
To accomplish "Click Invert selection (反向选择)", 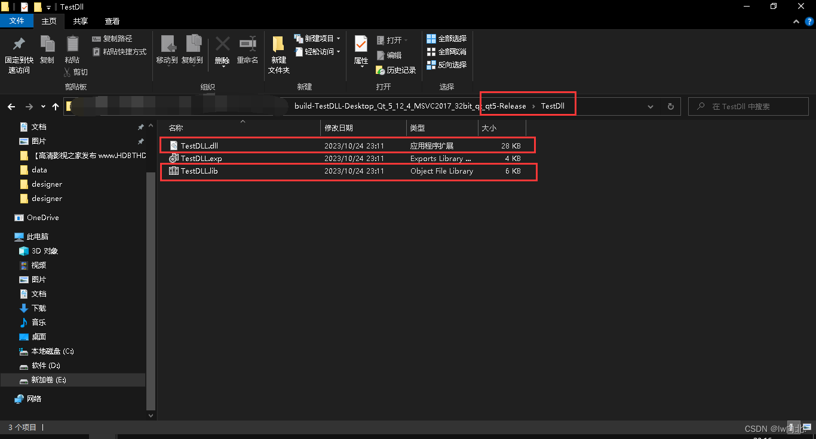I will point(446,65).
